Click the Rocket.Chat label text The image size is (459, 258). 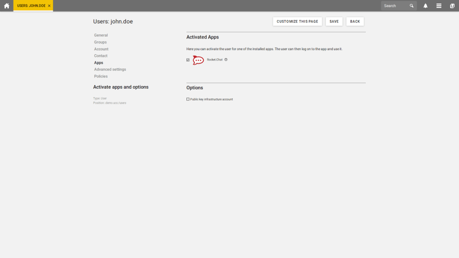click(x=215, y=60)
